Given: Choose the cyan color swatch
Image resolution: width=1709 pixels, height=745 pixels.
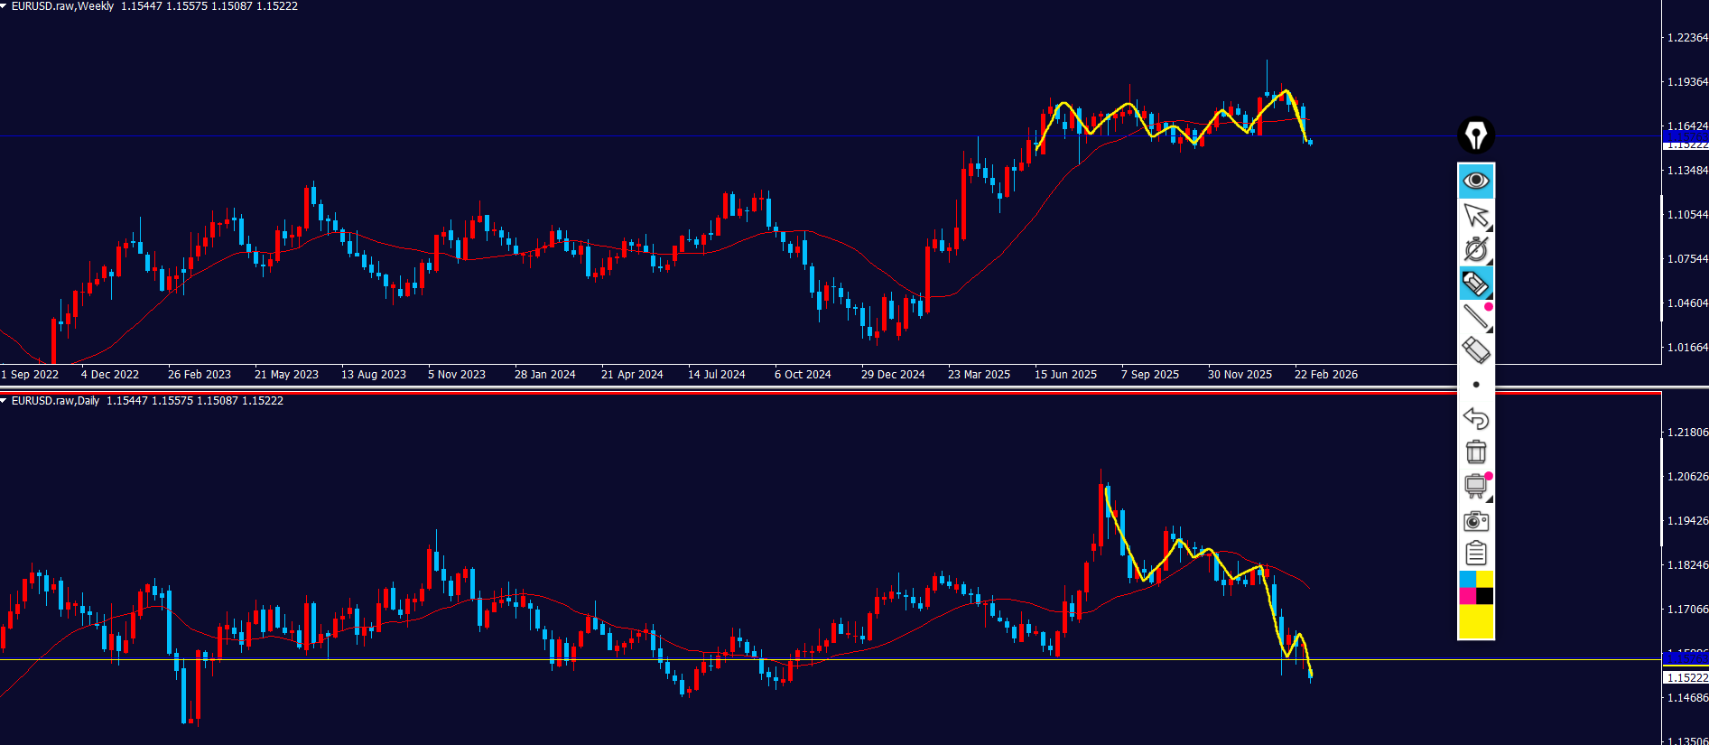Looking at the screenshot, I should pyautogui.click(x=1467, y=579).
